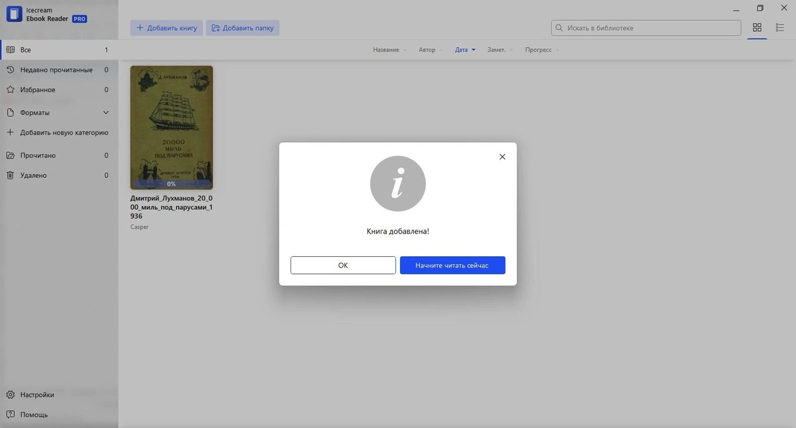
Task: Switch to list view
Action: coord(780,28)
